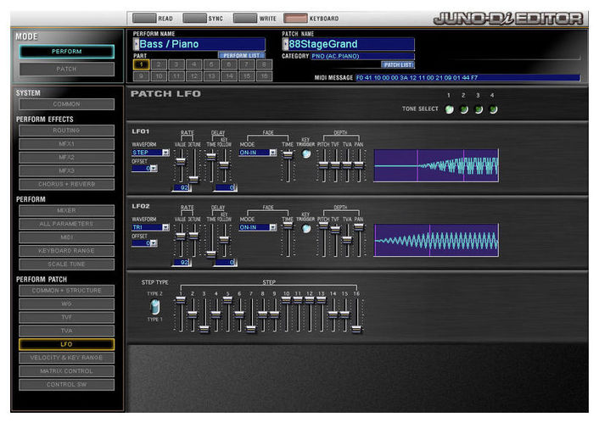Open MFX1 page

pyautogui.click(x=67, y=144)
